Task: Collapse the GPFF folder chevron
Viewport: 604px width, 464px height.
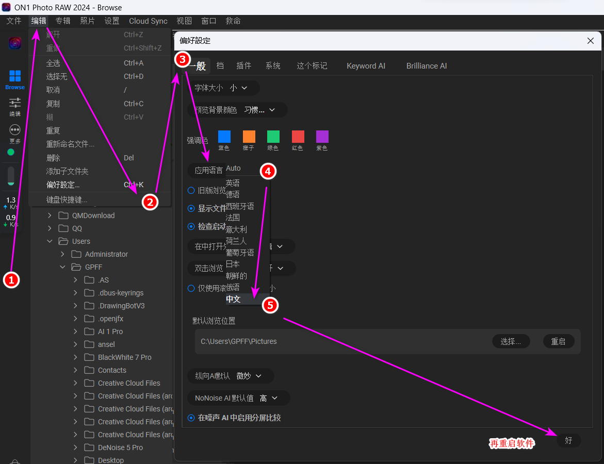Action: pos(62,267)
